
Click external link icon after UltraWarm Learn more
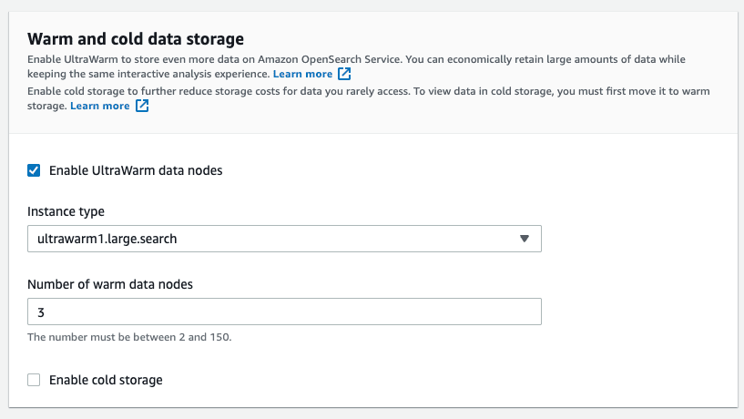tap(344, 74)
